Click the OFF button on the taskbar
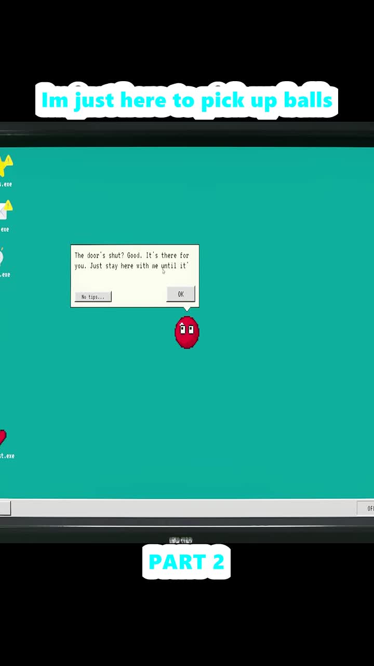The image size is (374, 666). (366, 508)
